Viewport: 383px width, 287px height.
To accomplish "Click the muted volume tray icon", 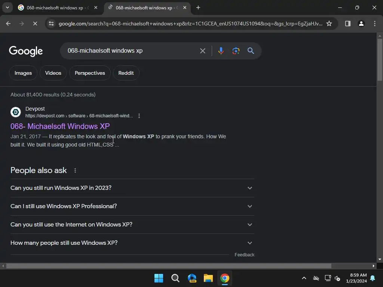I will 338,278.
